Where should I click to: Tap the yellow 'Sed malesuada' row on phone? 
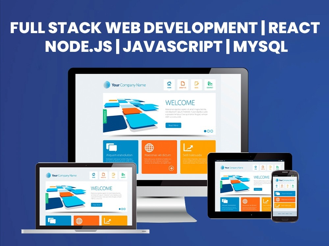285,205
